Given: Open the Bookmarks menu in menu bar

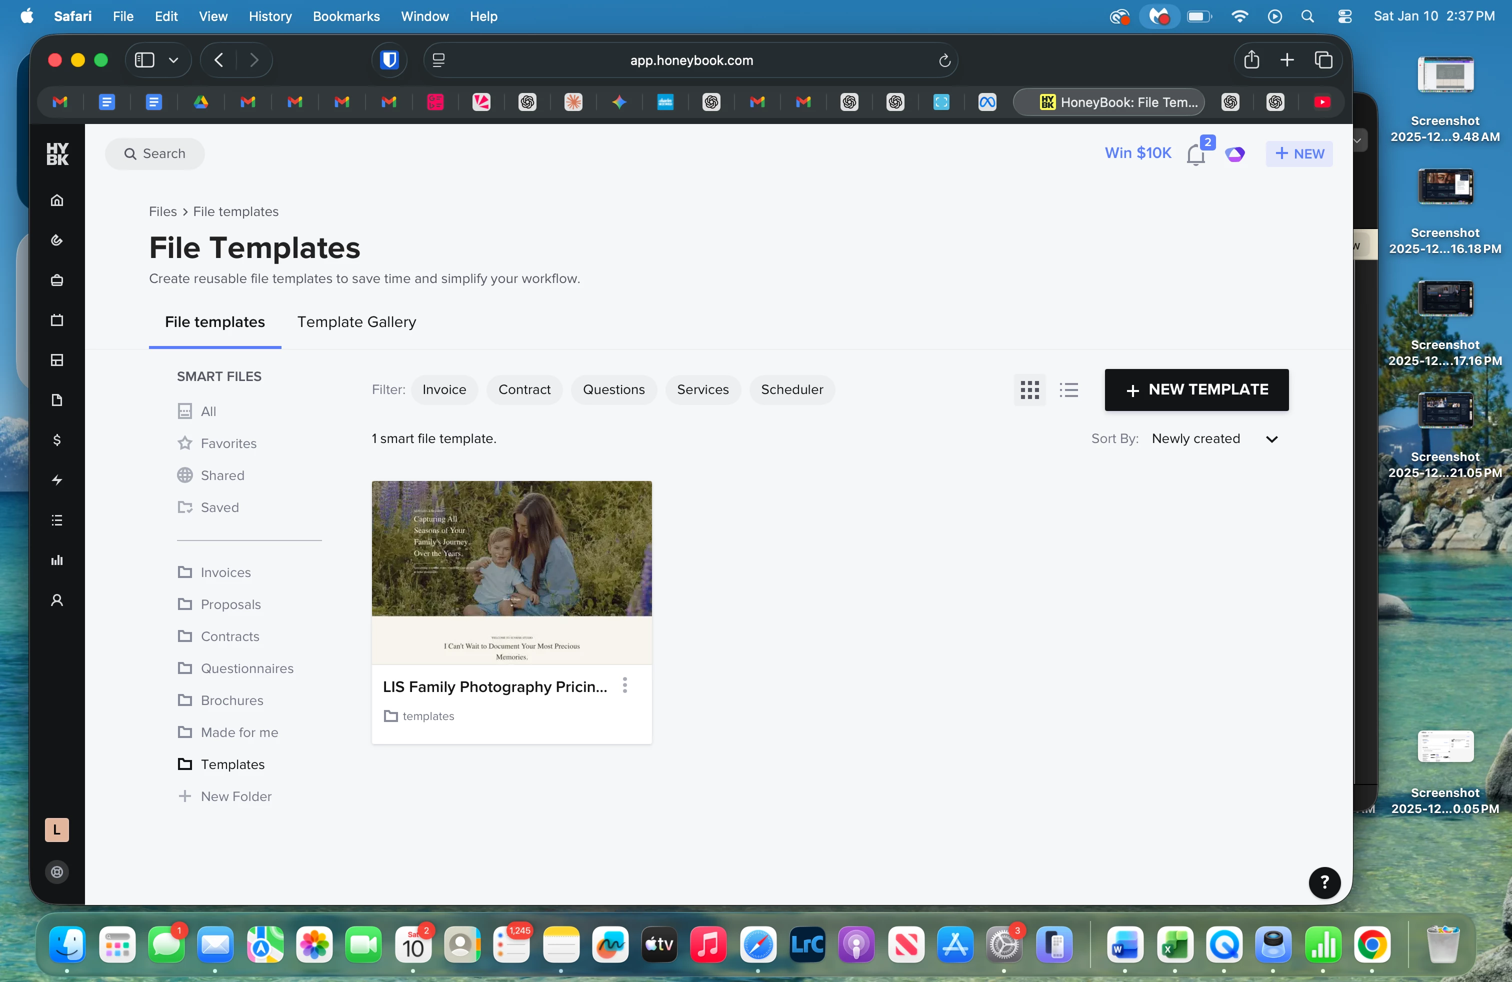Looking at the screenshot, I should tap(345, 16).
